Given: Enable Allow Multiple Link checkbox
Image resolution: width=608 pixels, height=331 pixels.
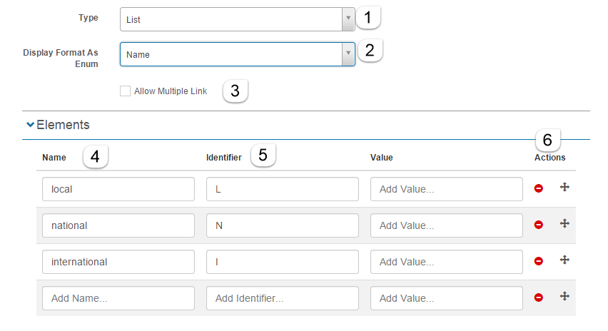Looking at the screenshot, I should point(126,91).
